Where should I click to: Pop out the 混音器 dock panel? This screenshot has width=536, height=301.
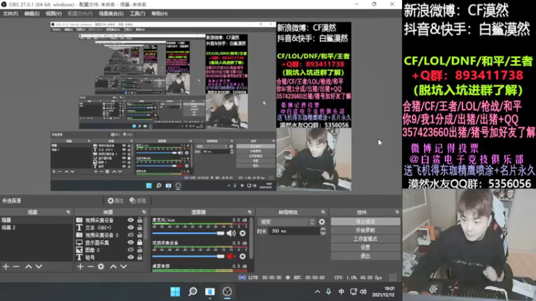[x=249, y=212]
